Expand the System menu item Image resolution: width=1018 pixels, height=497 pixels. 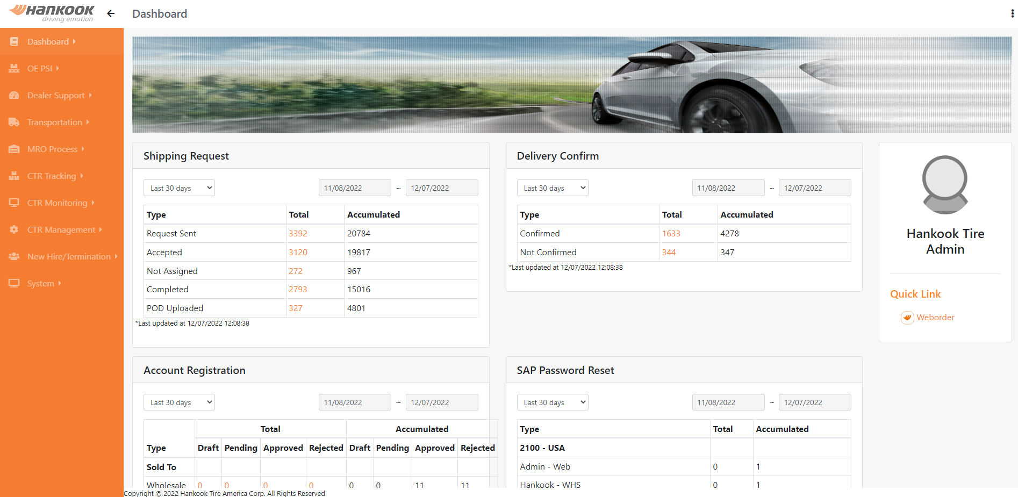click(41, 283)
